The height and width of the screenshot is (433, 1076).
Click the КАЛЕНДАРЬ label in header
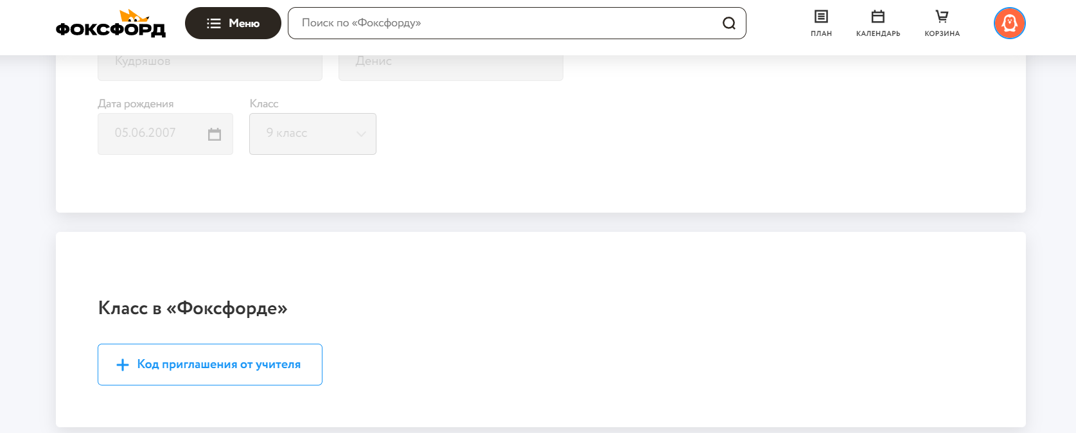pos(878,33)
